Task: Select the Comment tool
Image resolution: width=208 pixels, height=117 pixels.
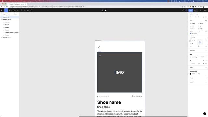Action: 31,10
